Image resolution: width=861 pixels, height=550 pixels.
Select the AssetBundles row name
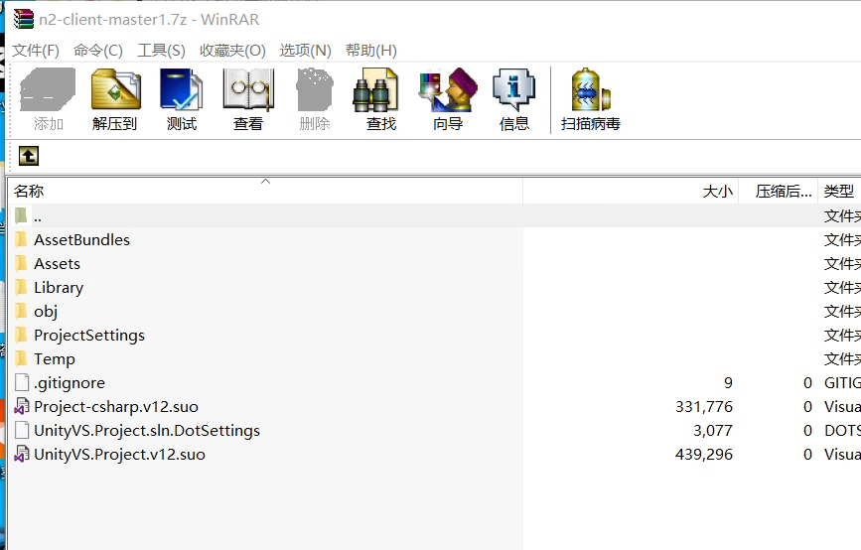coord(81,240)
